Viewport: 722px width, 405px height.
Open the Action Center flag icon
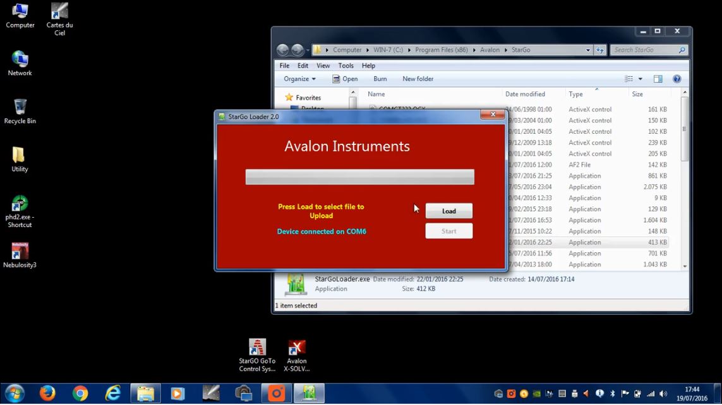click(625, 394)
